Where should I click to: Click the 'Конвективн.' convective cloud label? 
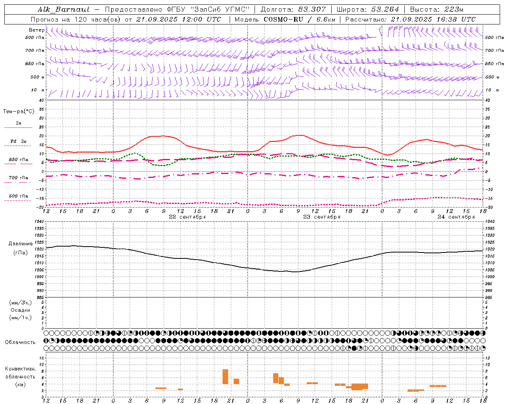(21, 369)
